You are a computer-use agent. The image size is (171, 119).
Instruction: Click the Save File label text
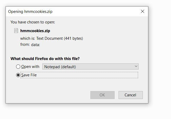(29, 75)
